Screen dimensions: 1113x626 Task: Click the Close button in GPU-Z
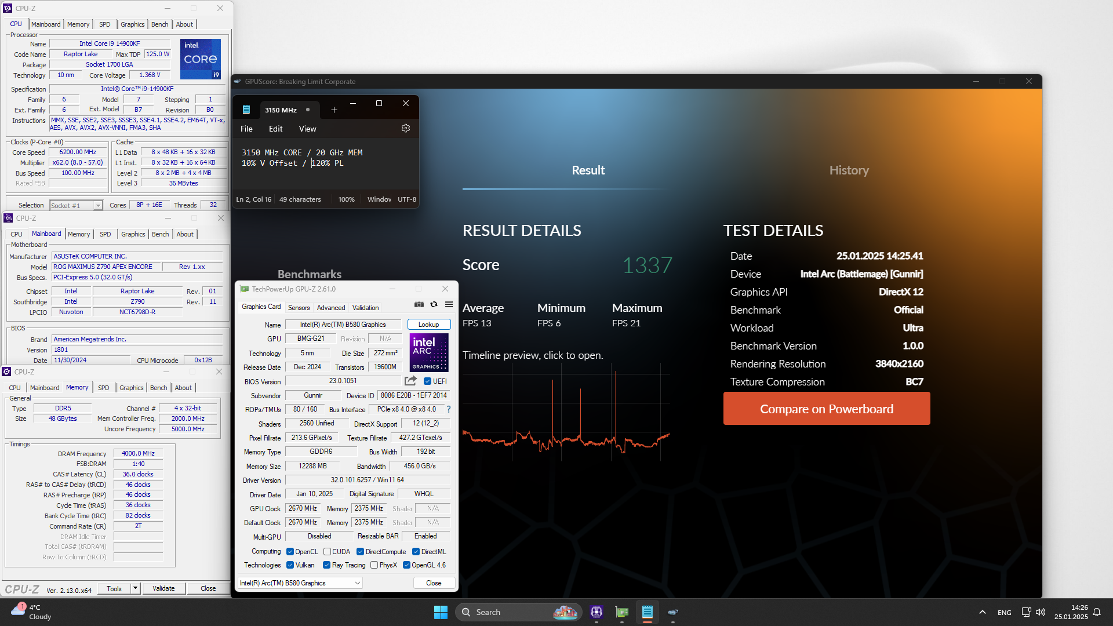coord(434,583)
